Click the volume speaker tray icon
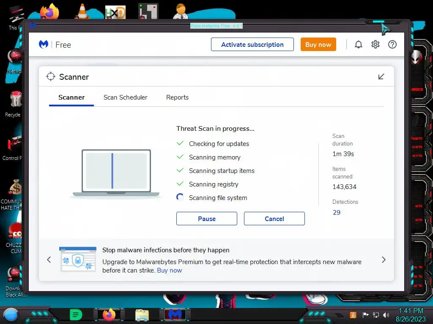This screenshot has height=324, width=433. coord(386,315)
